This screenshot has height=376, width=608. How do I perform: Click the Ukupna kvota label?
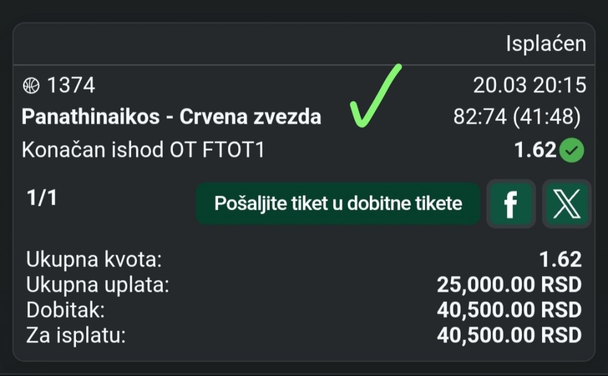(x=94, y=260)
